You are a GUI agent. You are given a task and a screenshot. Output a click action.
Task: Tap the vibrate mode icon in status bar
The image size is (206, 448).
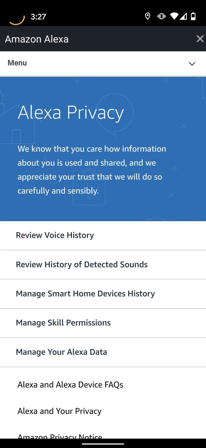click(161, 16)
